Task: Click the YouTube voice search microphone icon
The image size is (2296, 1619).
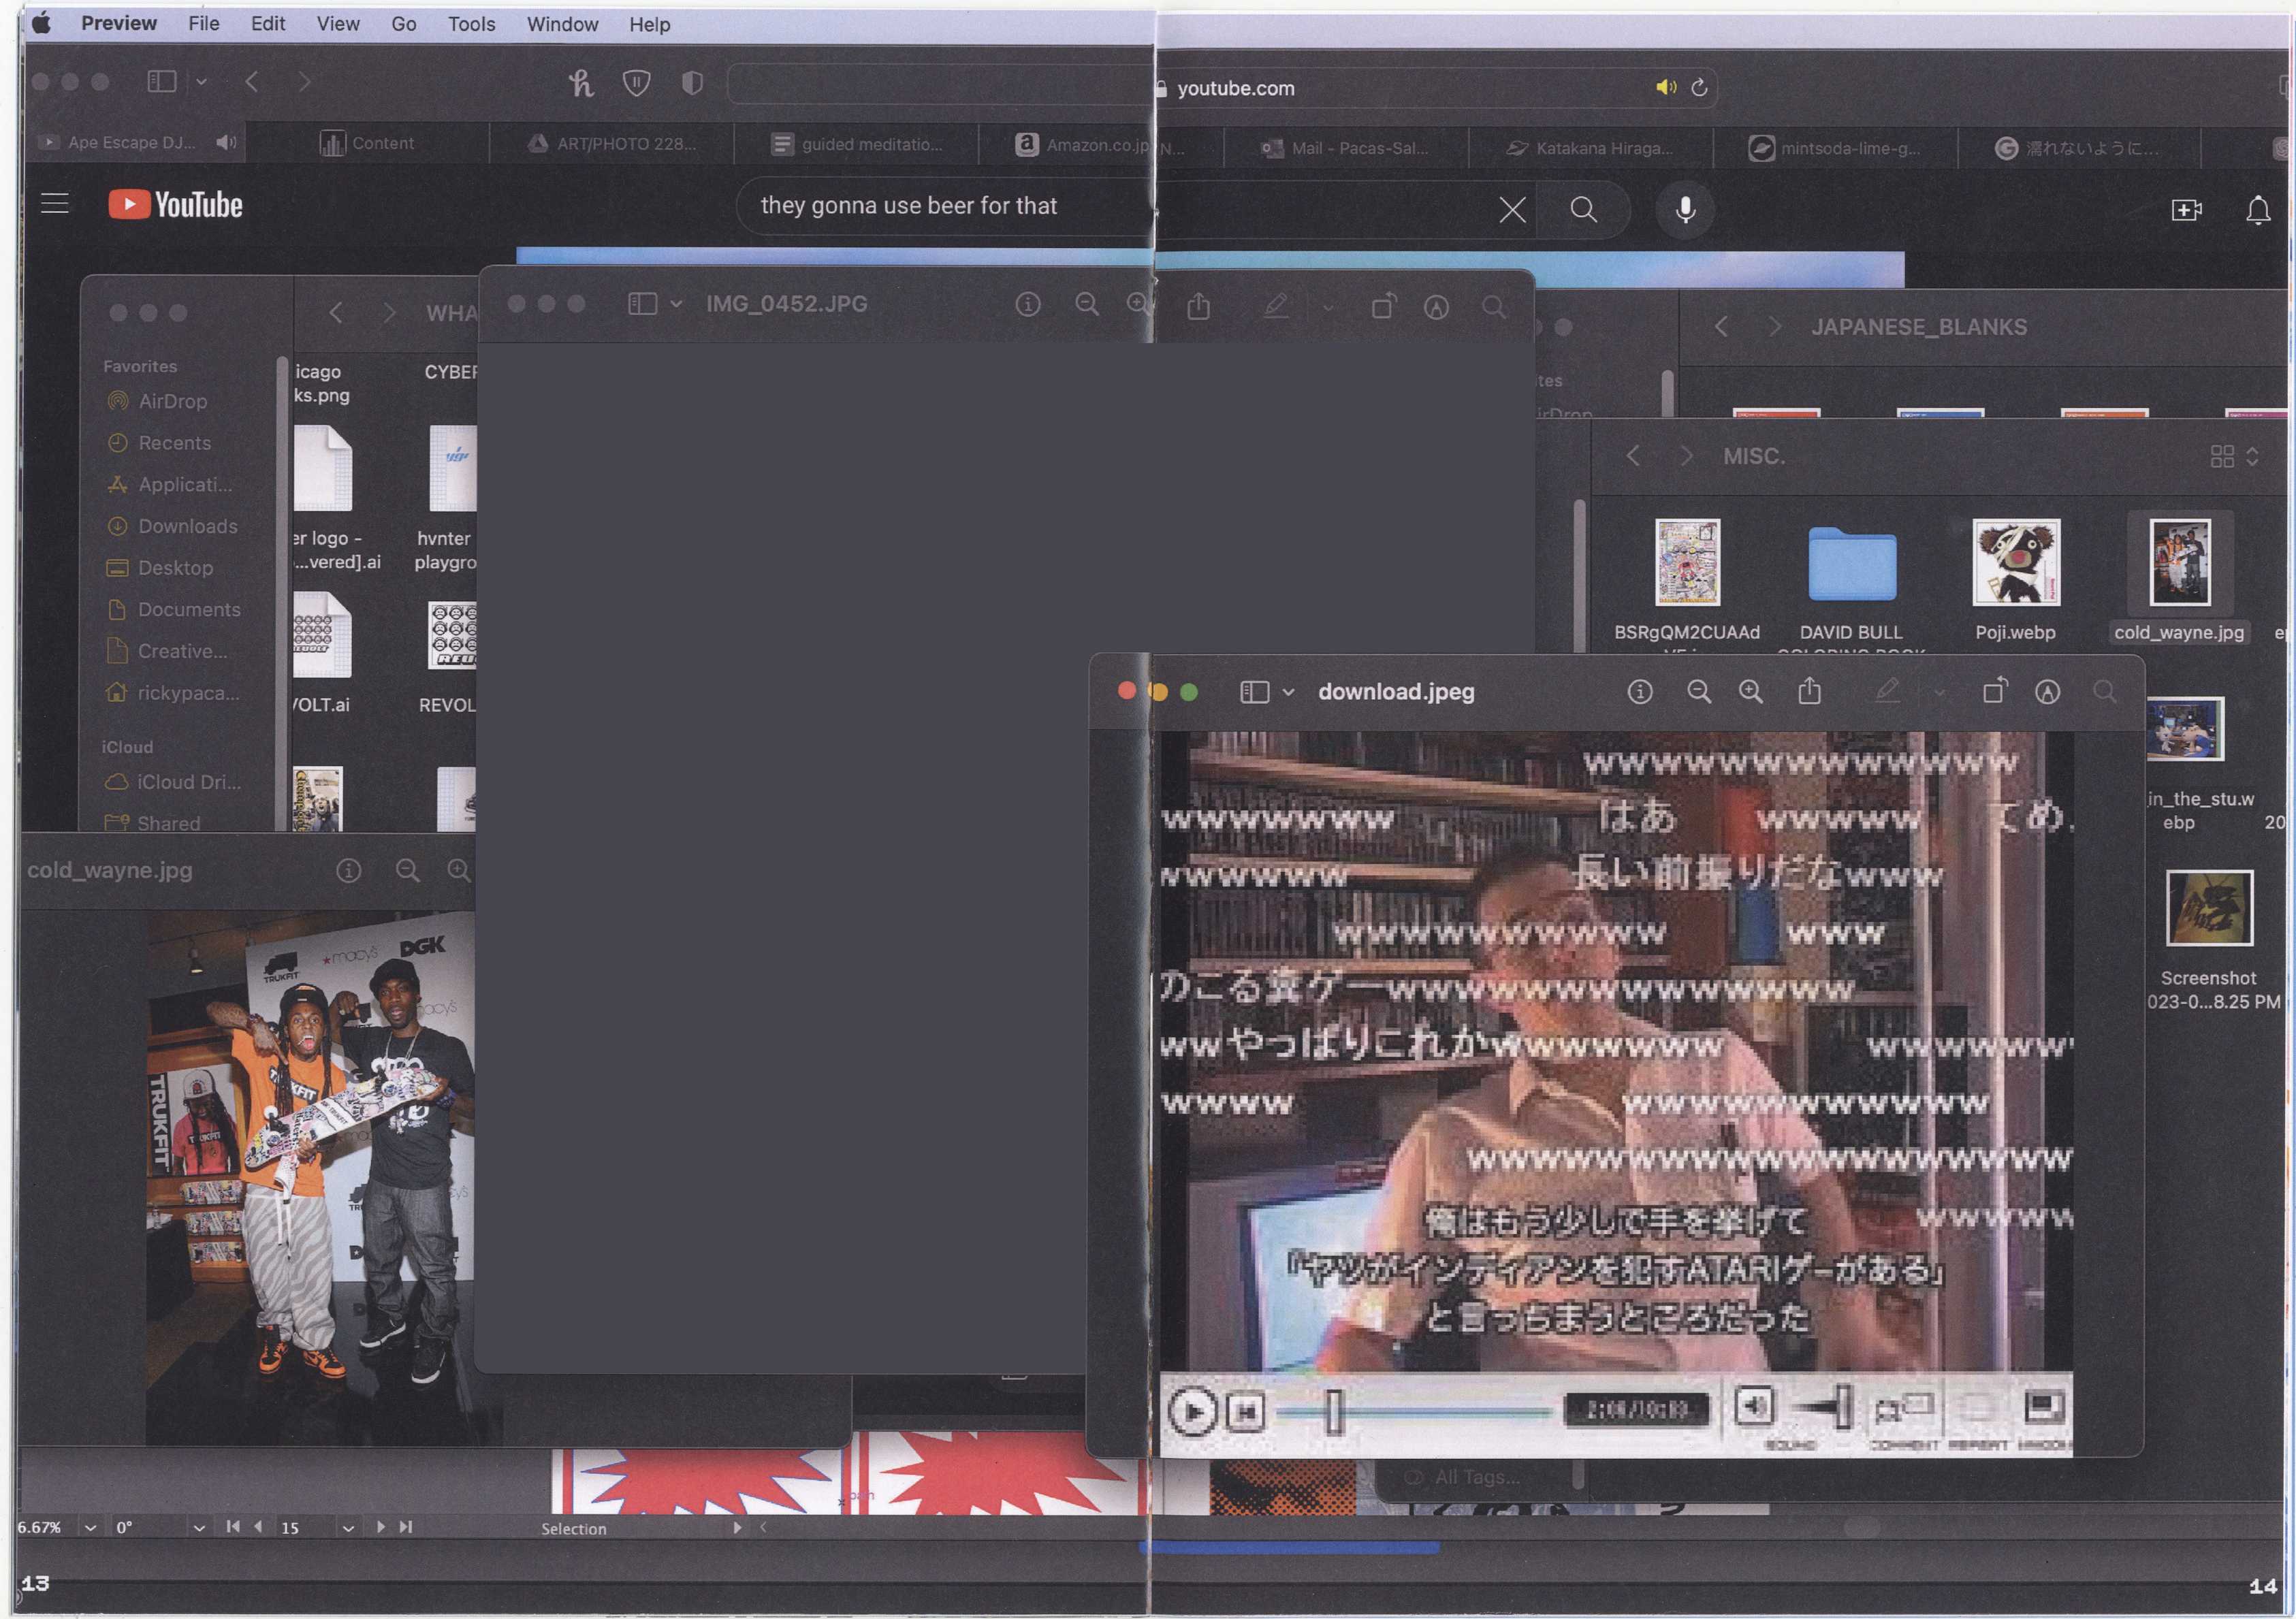Action: [1685, 209]
